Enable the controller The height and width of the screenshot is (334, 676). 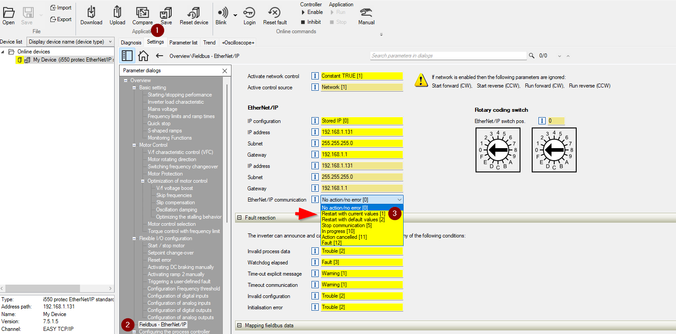pos(312,12)
